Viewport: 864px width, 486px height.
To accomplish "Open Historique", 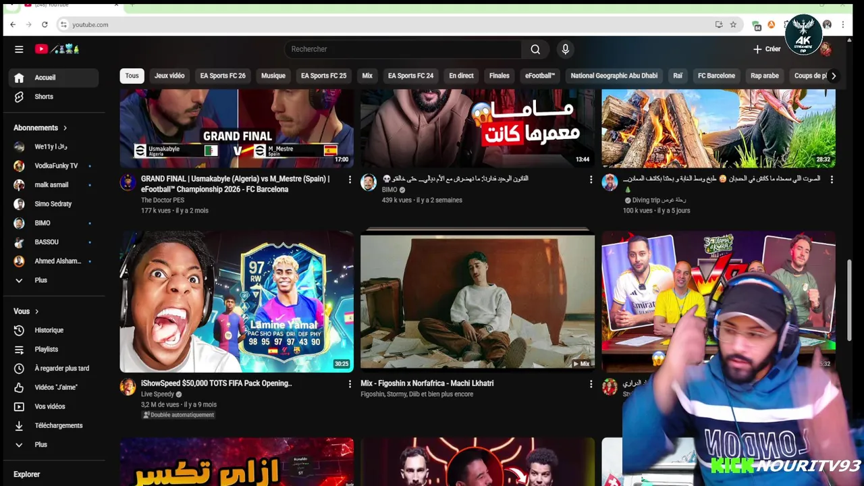I will 54,330.
